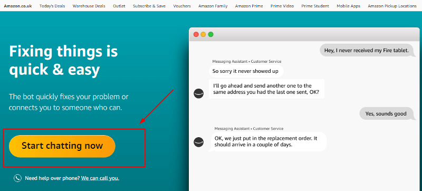Click the 'So sorry it never showed up' message
The width and height of the screenshot is (422, 191).
[x=246, y=71]
